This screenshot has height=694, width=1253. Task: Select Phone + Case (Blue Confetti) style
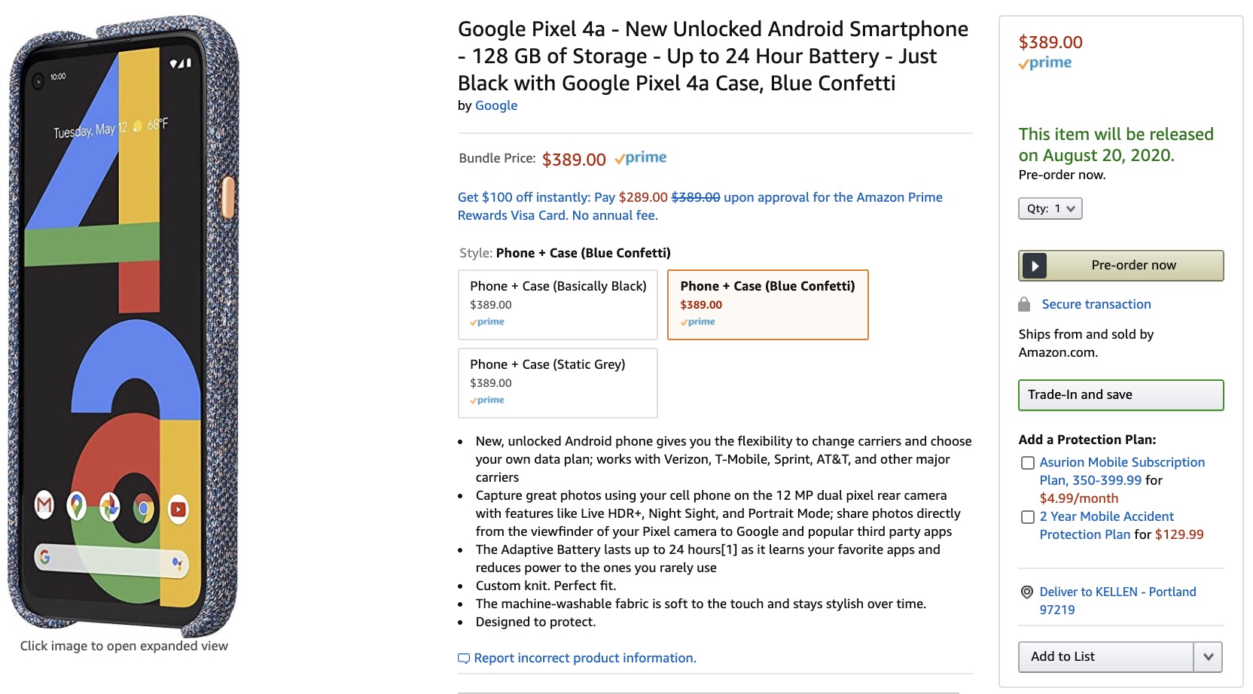point(767,304)
